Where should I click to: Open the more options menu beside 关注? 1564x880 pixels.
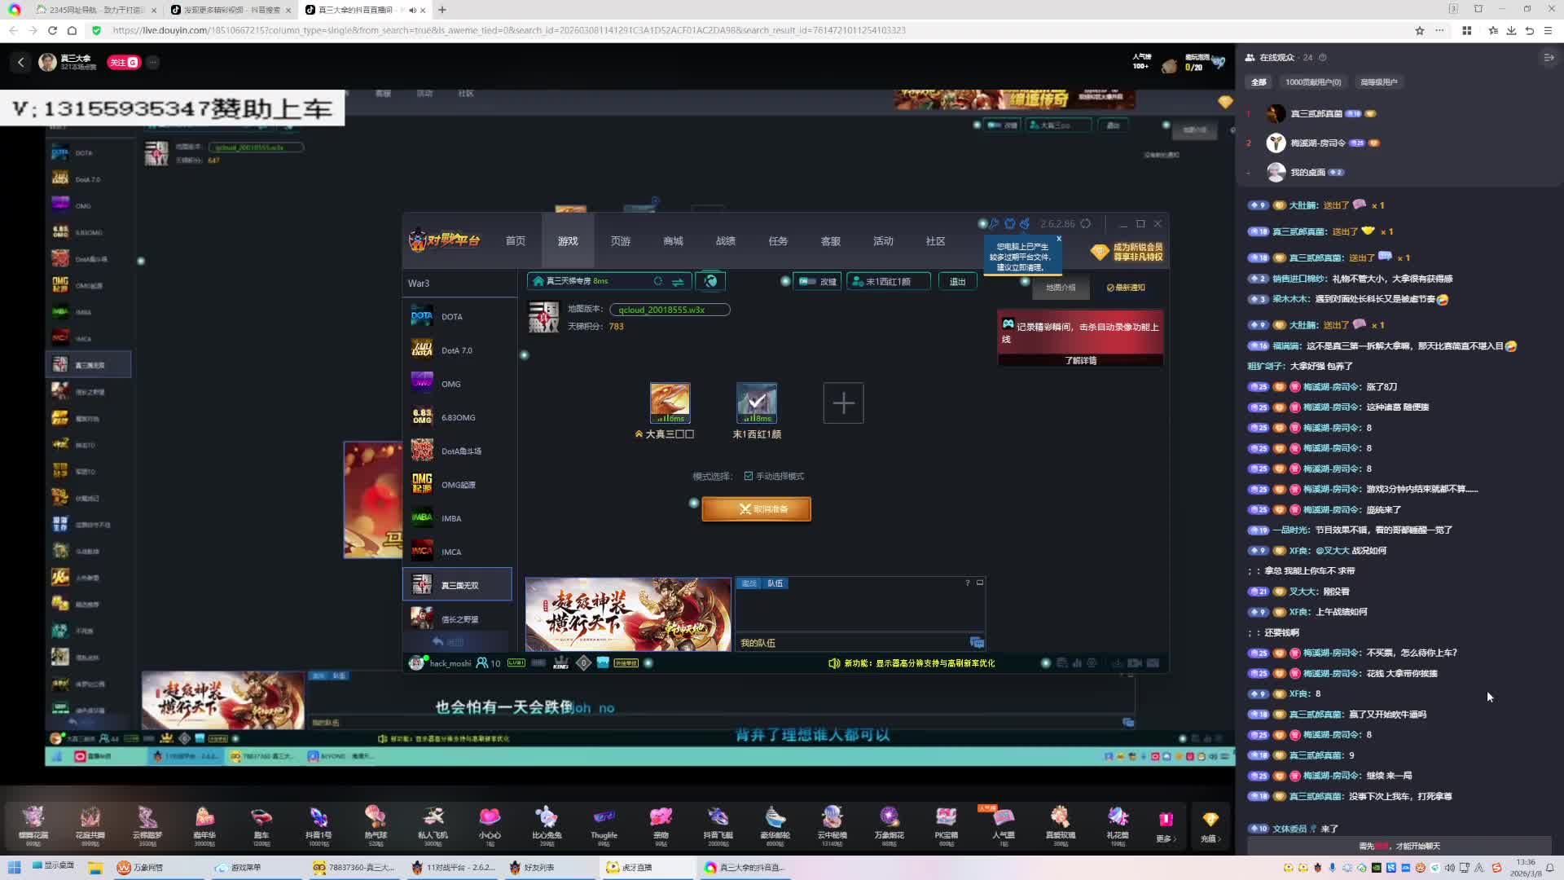153,62
